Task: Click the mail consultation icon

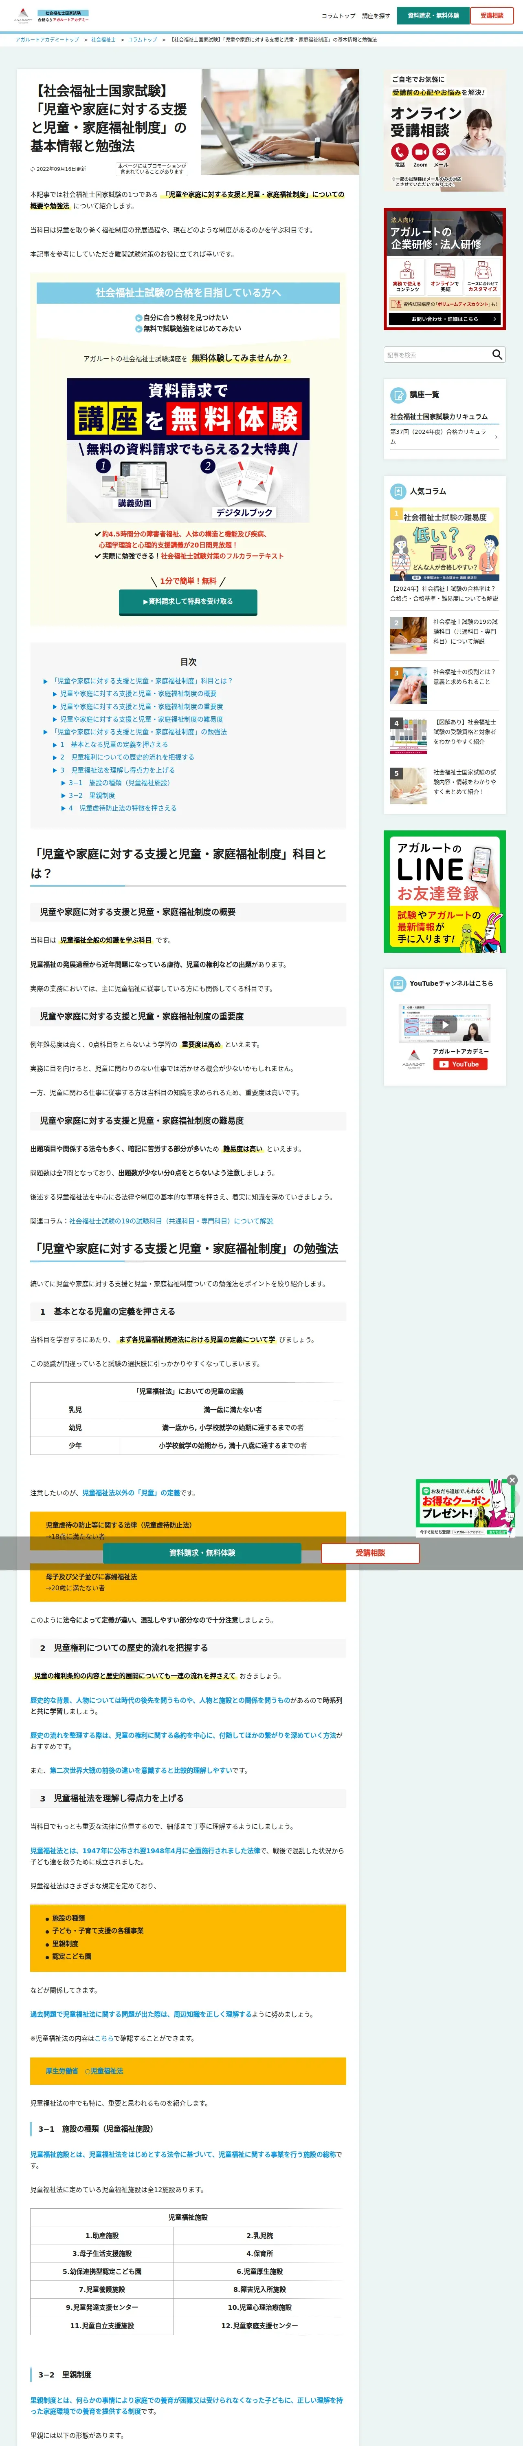Action: click(x=442, y=153)
